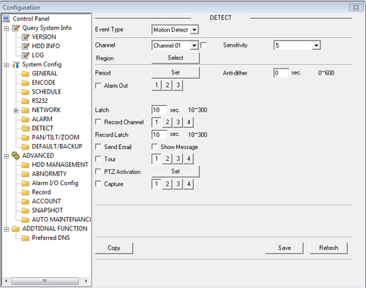
Task: Click the Control Panel computer icon
Action: (6, 18)
